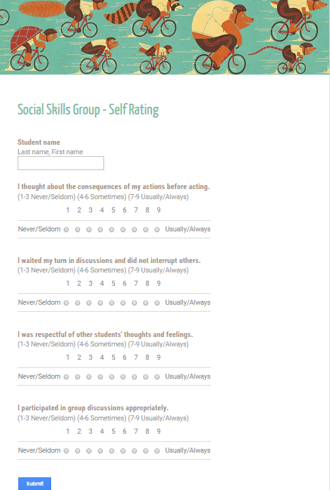
Task: Choose 8 for respectful of others question
Action: [x=146, y=377]
